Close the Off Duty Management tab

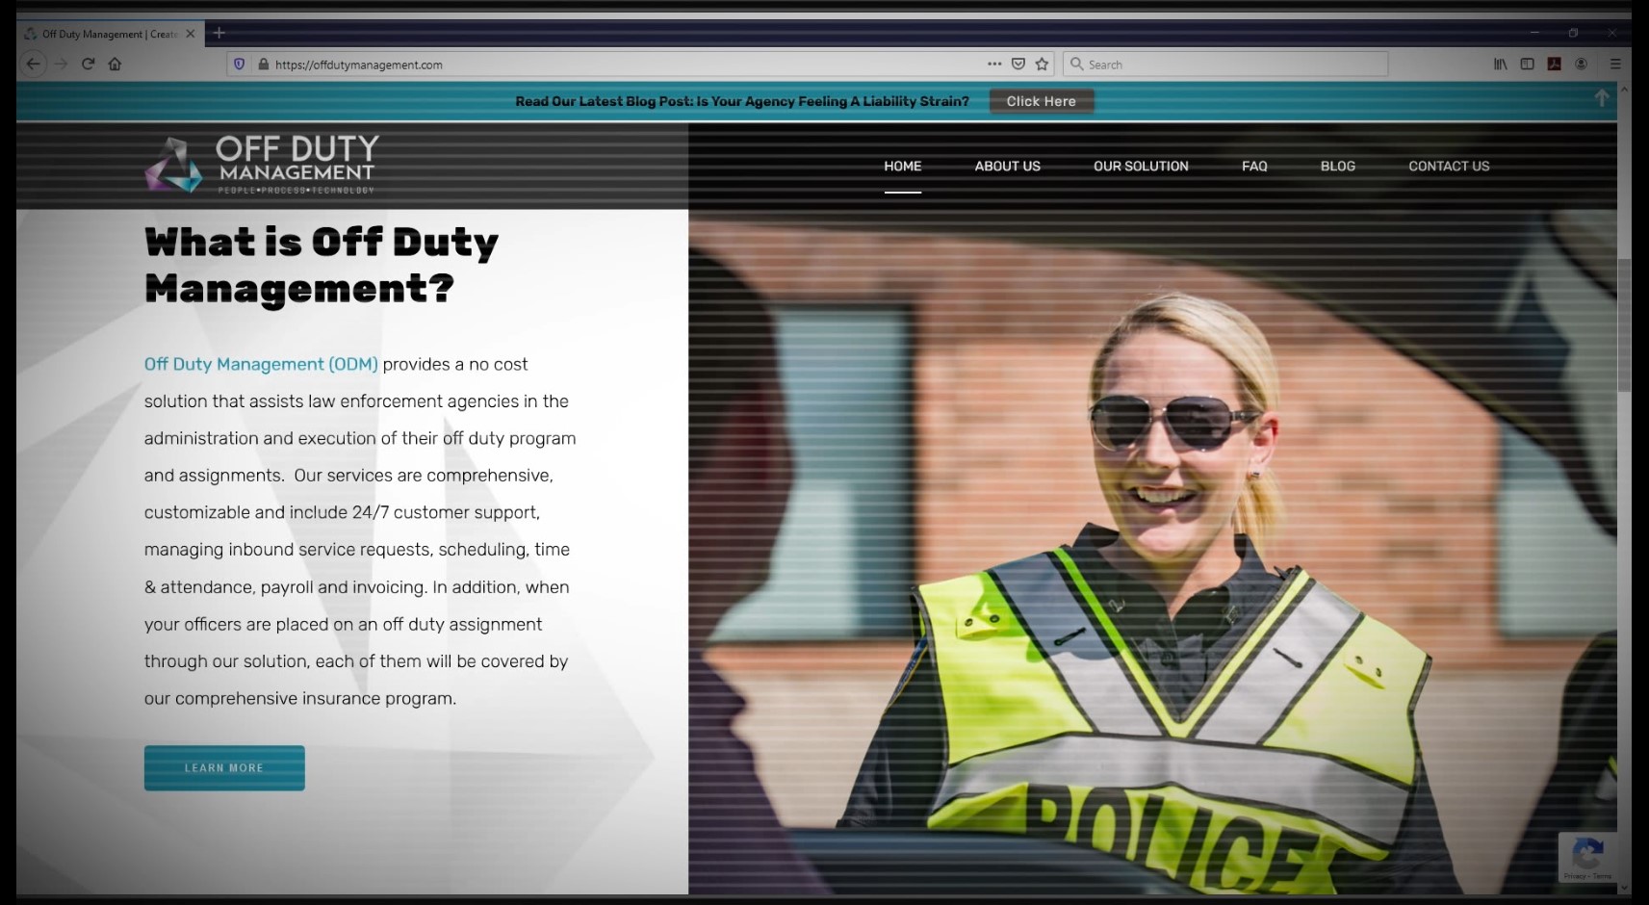191,34
